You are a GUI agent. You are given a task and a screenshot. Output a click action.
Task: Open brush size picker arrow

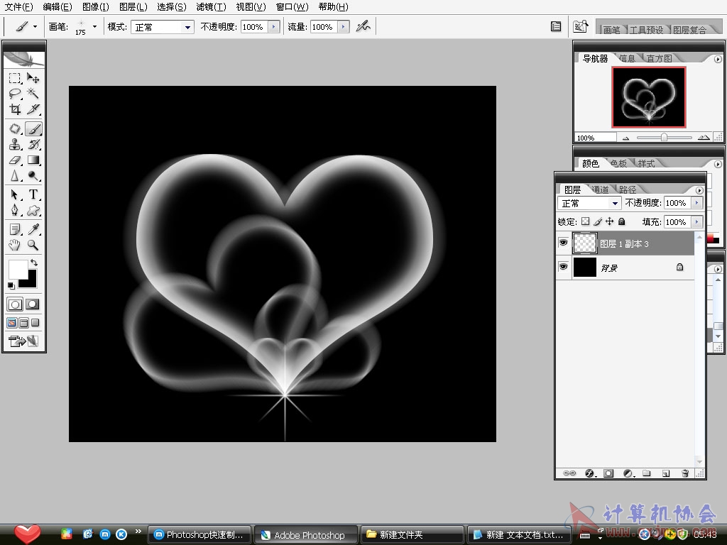[x=94, y=27]
